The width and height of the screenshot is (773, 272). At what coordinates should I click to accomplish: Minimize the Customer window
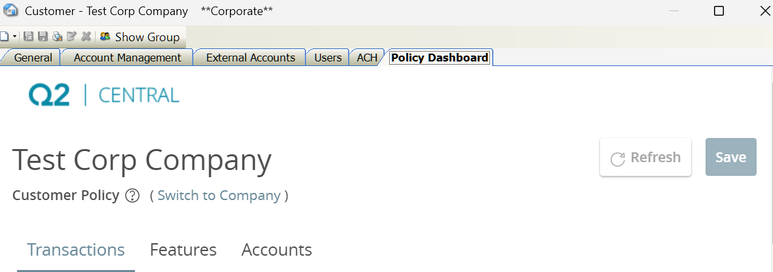coord(673,11)
